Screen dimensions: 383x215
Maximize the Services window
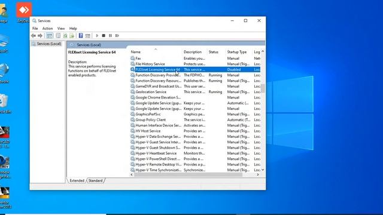(245, 21)
